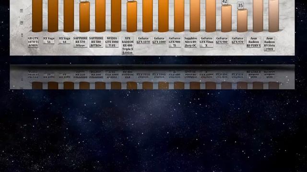This screenshot has width=307, height=172.
Task: Click 'XFX RADEON RX 480 Triple X Edition' label
Action: [x=128, y=45]
